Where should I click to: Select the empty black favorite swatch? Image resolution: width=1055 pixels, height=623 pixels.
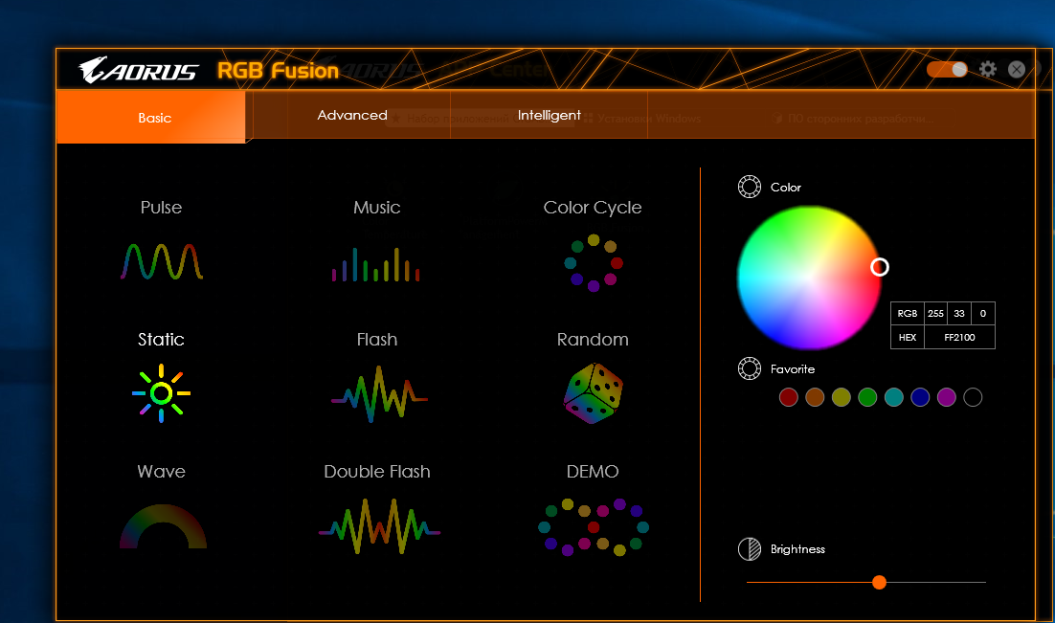click(973, 397)
